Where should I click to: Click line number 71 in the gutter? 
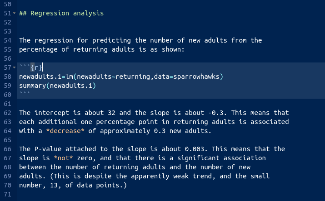coord(7,194)
